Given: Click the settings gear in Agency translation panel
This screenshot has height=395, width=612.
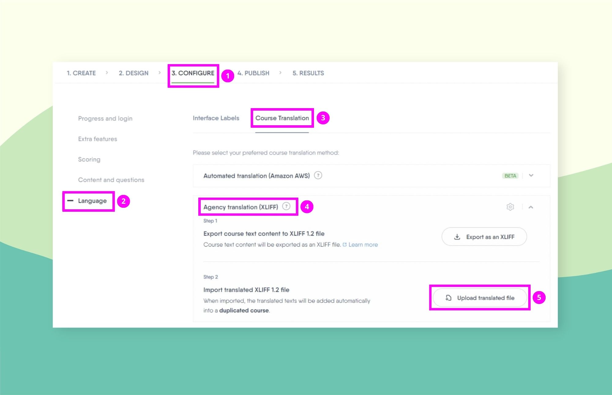Looking at the screenshot, I should 510,207.
